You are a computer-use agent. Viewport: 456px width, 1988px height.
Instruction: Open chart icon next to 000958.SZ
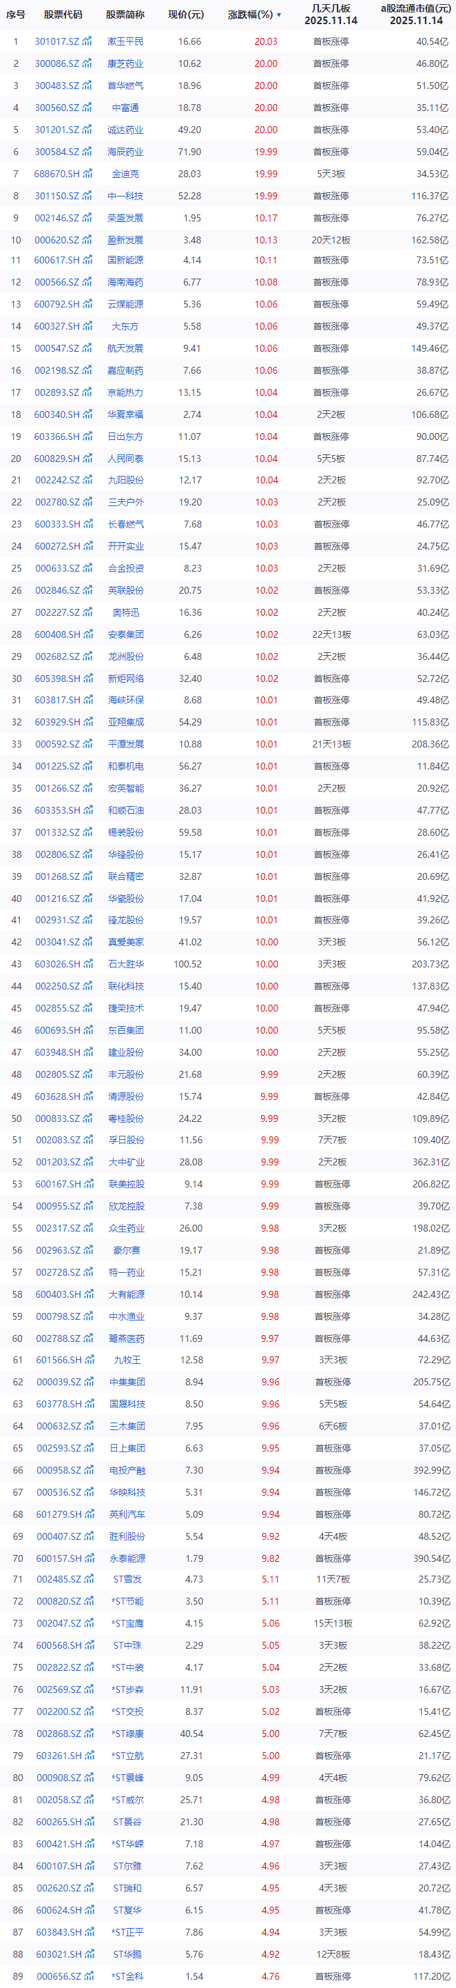(87, 1470)
